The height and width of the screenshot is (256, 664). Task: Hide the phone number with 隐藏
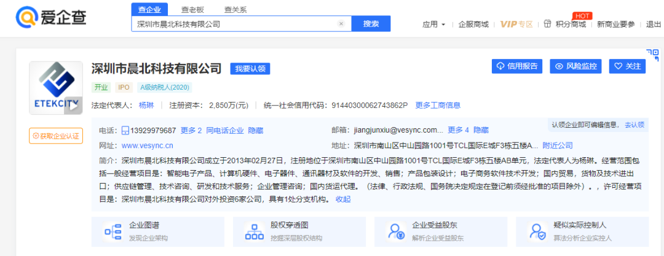point(256,130)
